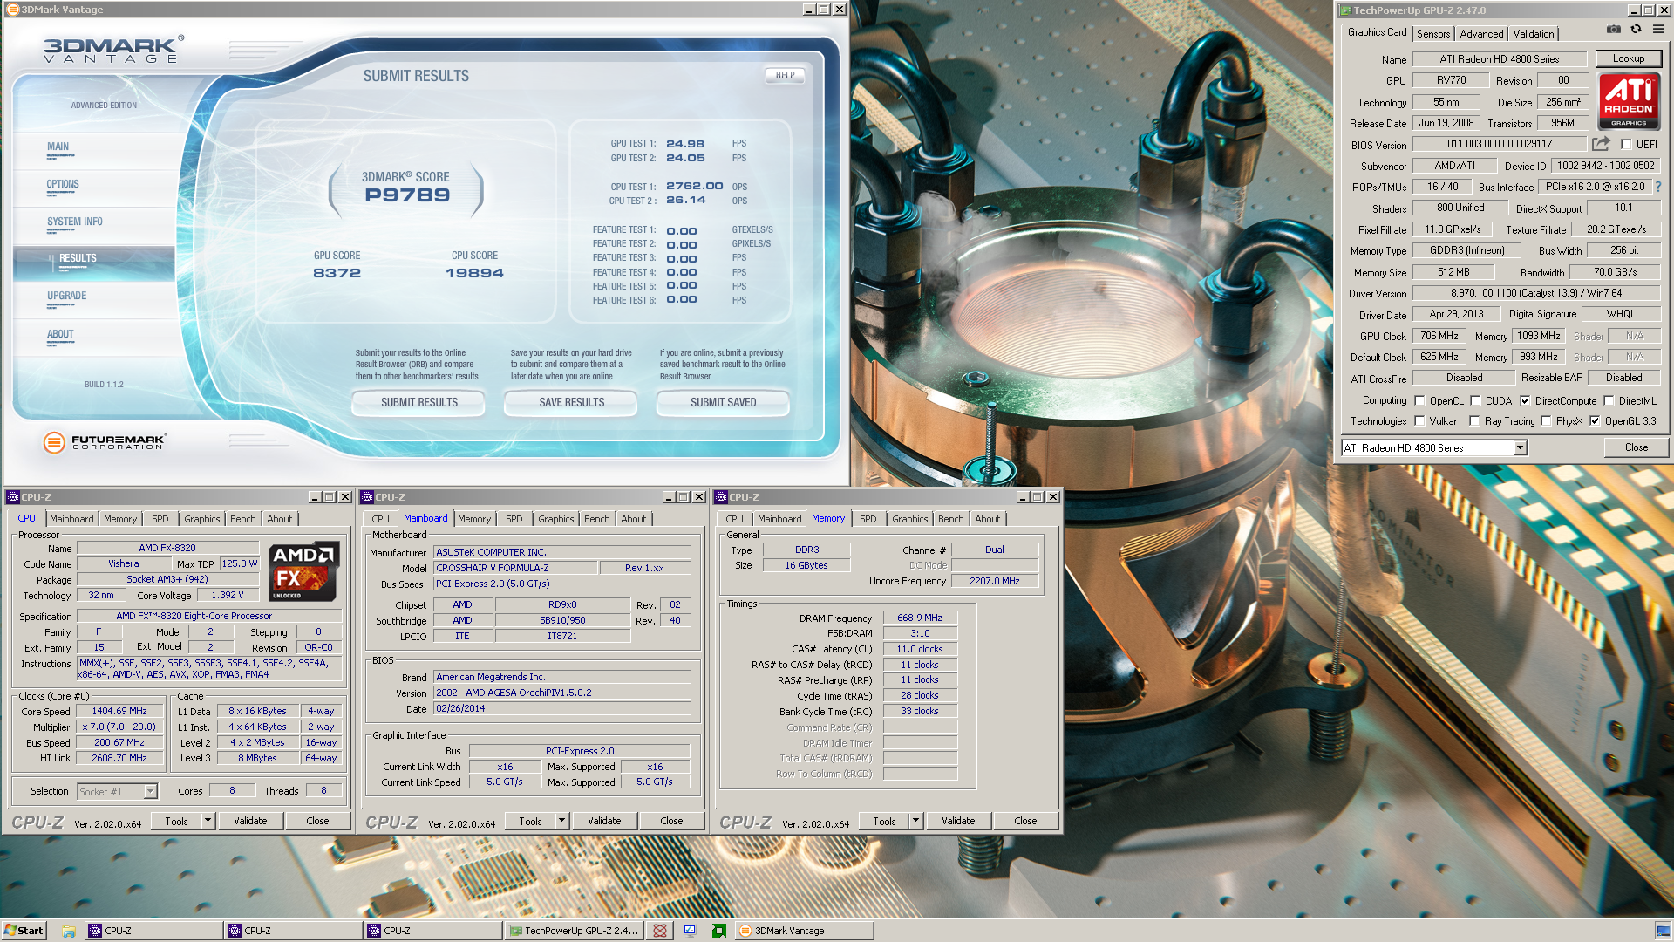Toggle the OpenGL 3.3 checkbox
Image resolution: width=1674 pixels, height=942 pixels.
(1595, 421)
